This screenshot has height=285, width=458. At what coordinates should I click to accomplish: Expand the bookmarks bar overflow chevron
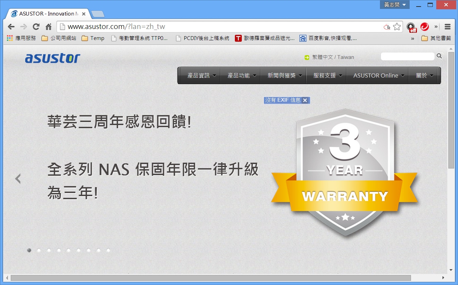pyautogui.click(x=412, y=39)
